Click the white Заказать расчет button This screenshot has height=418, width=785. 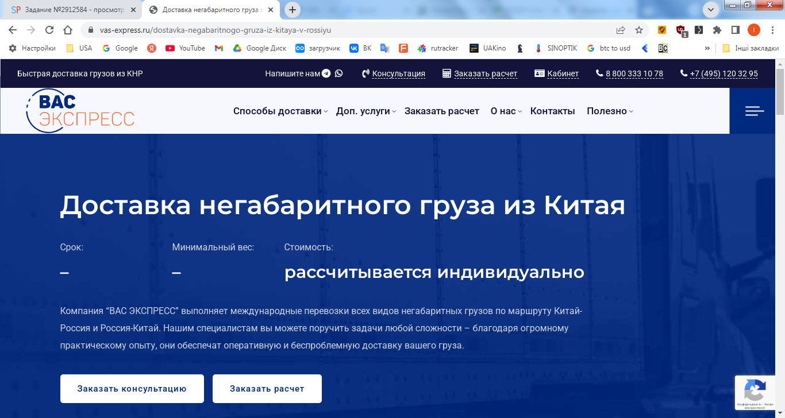(267, 389)
